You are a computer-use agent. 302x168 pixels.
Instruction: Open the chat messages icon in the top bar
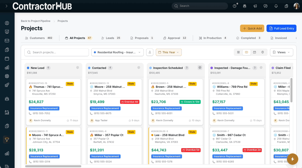pos(265,6)
